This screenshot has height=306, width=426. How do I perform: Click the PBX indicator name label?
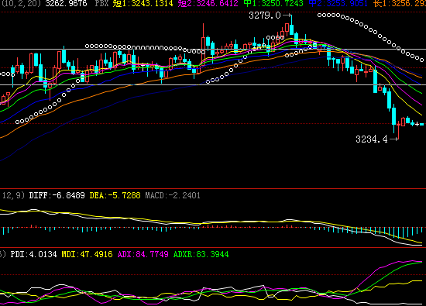pos(101,3)
